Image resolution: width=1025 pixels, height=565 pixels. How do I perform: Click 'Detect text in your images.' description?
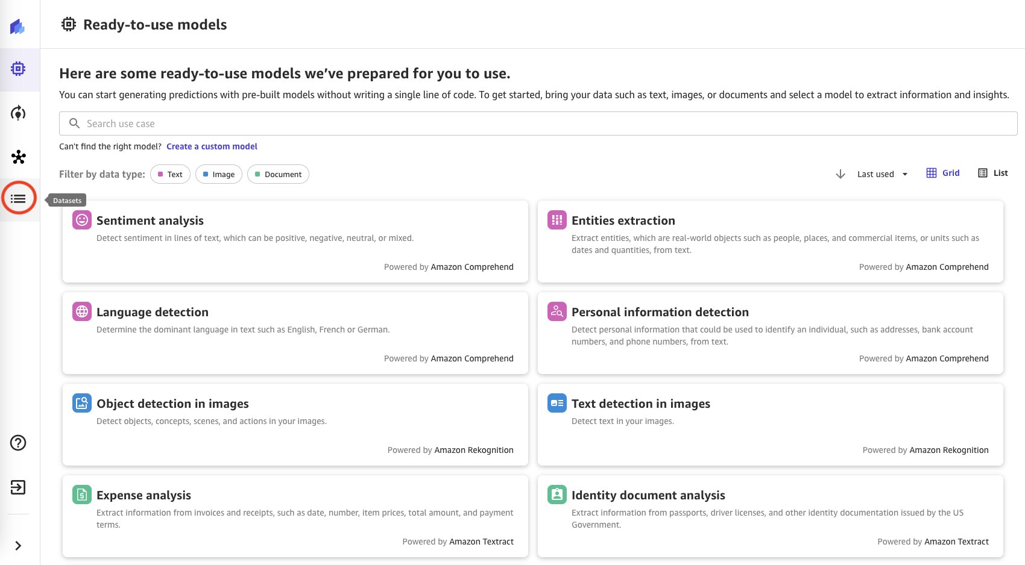[623, 421]
